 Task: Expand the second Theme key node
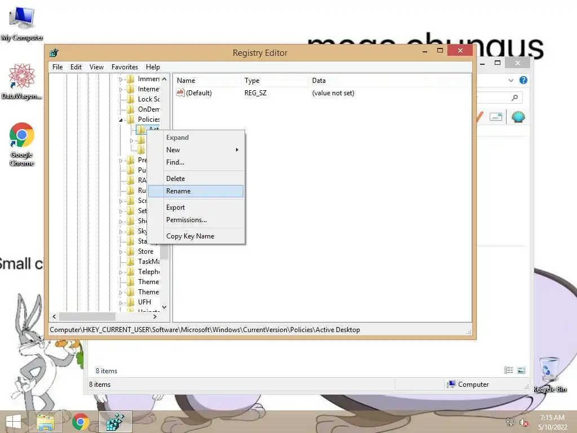click(x=121, y=293)
